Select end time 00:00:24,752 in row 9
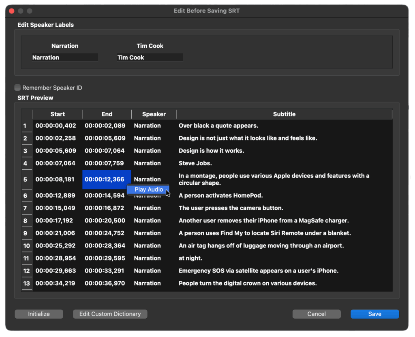415x337 pixels. click(x=105, y=233)
